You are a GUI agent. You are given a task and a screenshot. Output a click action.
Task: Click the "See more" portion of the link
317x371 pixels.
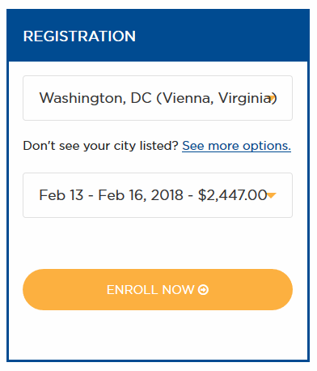pyautogui.click(x=210, y=146)
